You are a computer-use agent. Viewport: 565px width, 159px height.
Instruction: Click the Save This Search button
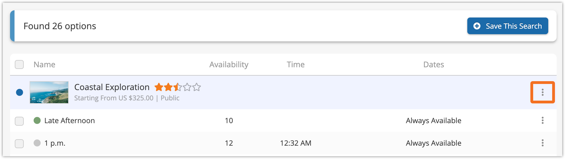click(507, 26)
